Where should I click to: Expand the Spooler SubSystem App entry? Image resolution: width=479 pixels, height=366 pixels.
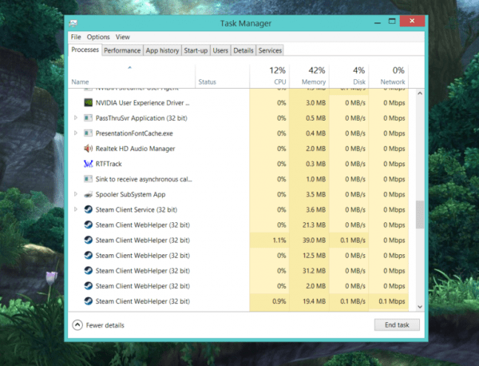point(75,194)
